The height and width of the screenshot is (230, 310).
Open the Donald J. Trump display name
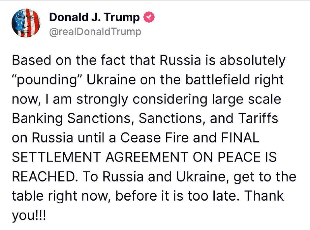tap(94, 17)
